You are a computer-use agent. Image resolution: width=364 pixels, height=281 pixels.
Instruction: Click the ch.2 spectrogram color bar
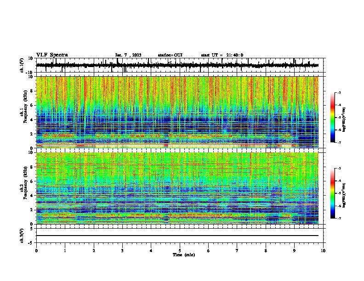tap(332, 193)
